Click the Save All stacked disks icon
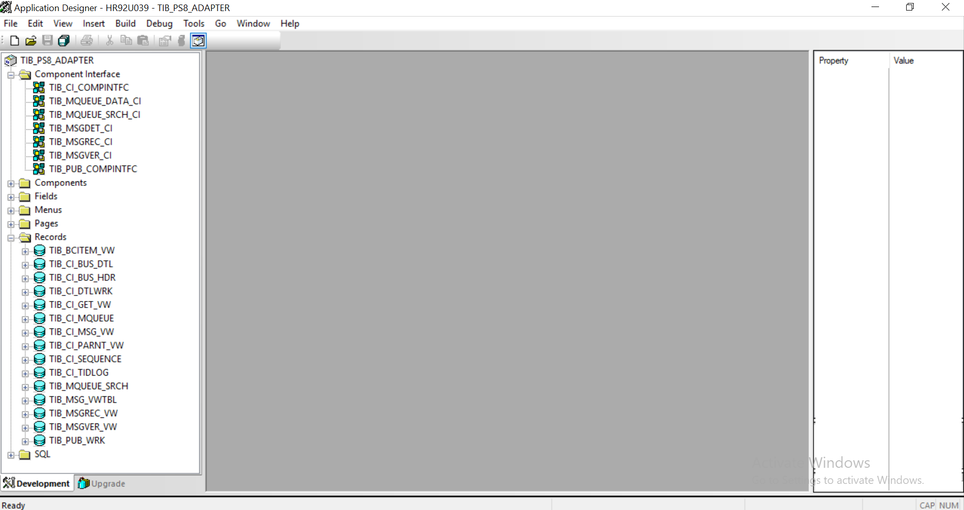 (x=64, y=41)
